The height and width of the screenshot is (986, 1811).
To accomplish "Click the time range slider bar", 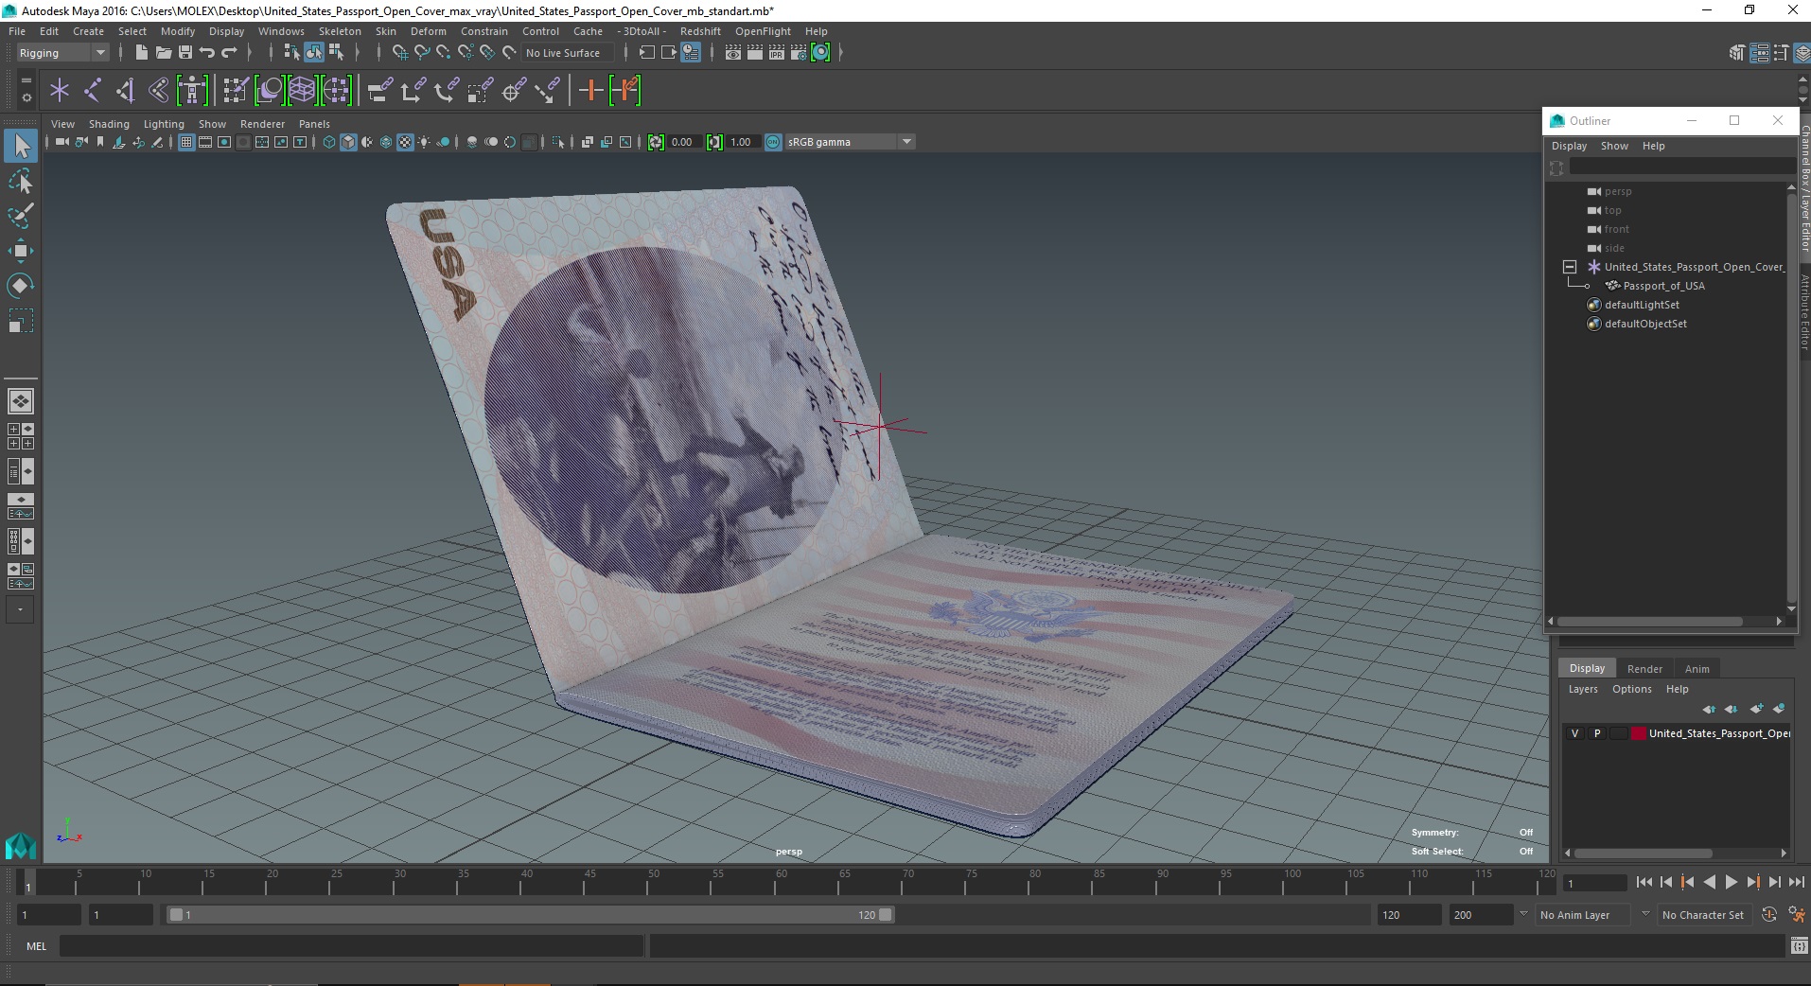I will click(x=530, y=915).
